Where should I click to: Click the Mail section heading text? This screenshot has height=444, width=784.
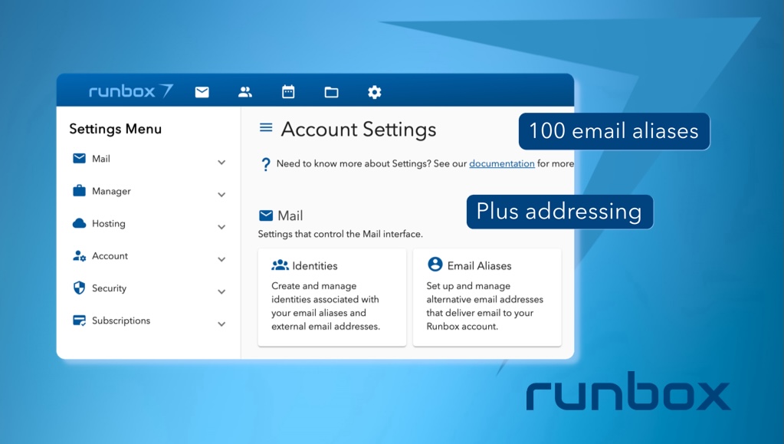[290, 215]
